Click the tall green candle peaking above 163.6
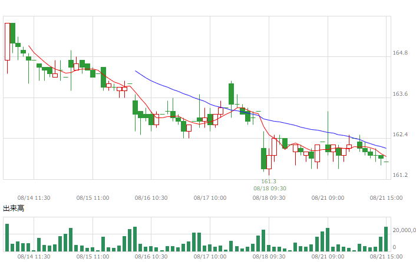 coord(232,94)
